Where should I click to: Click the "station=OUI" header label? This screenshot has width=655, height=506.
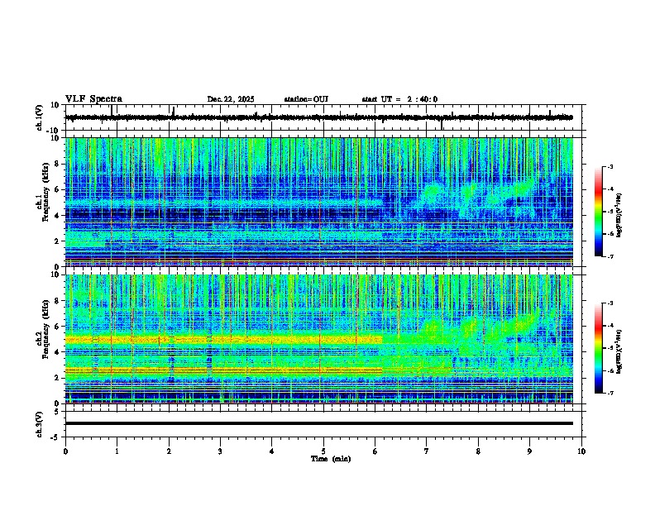306,99
